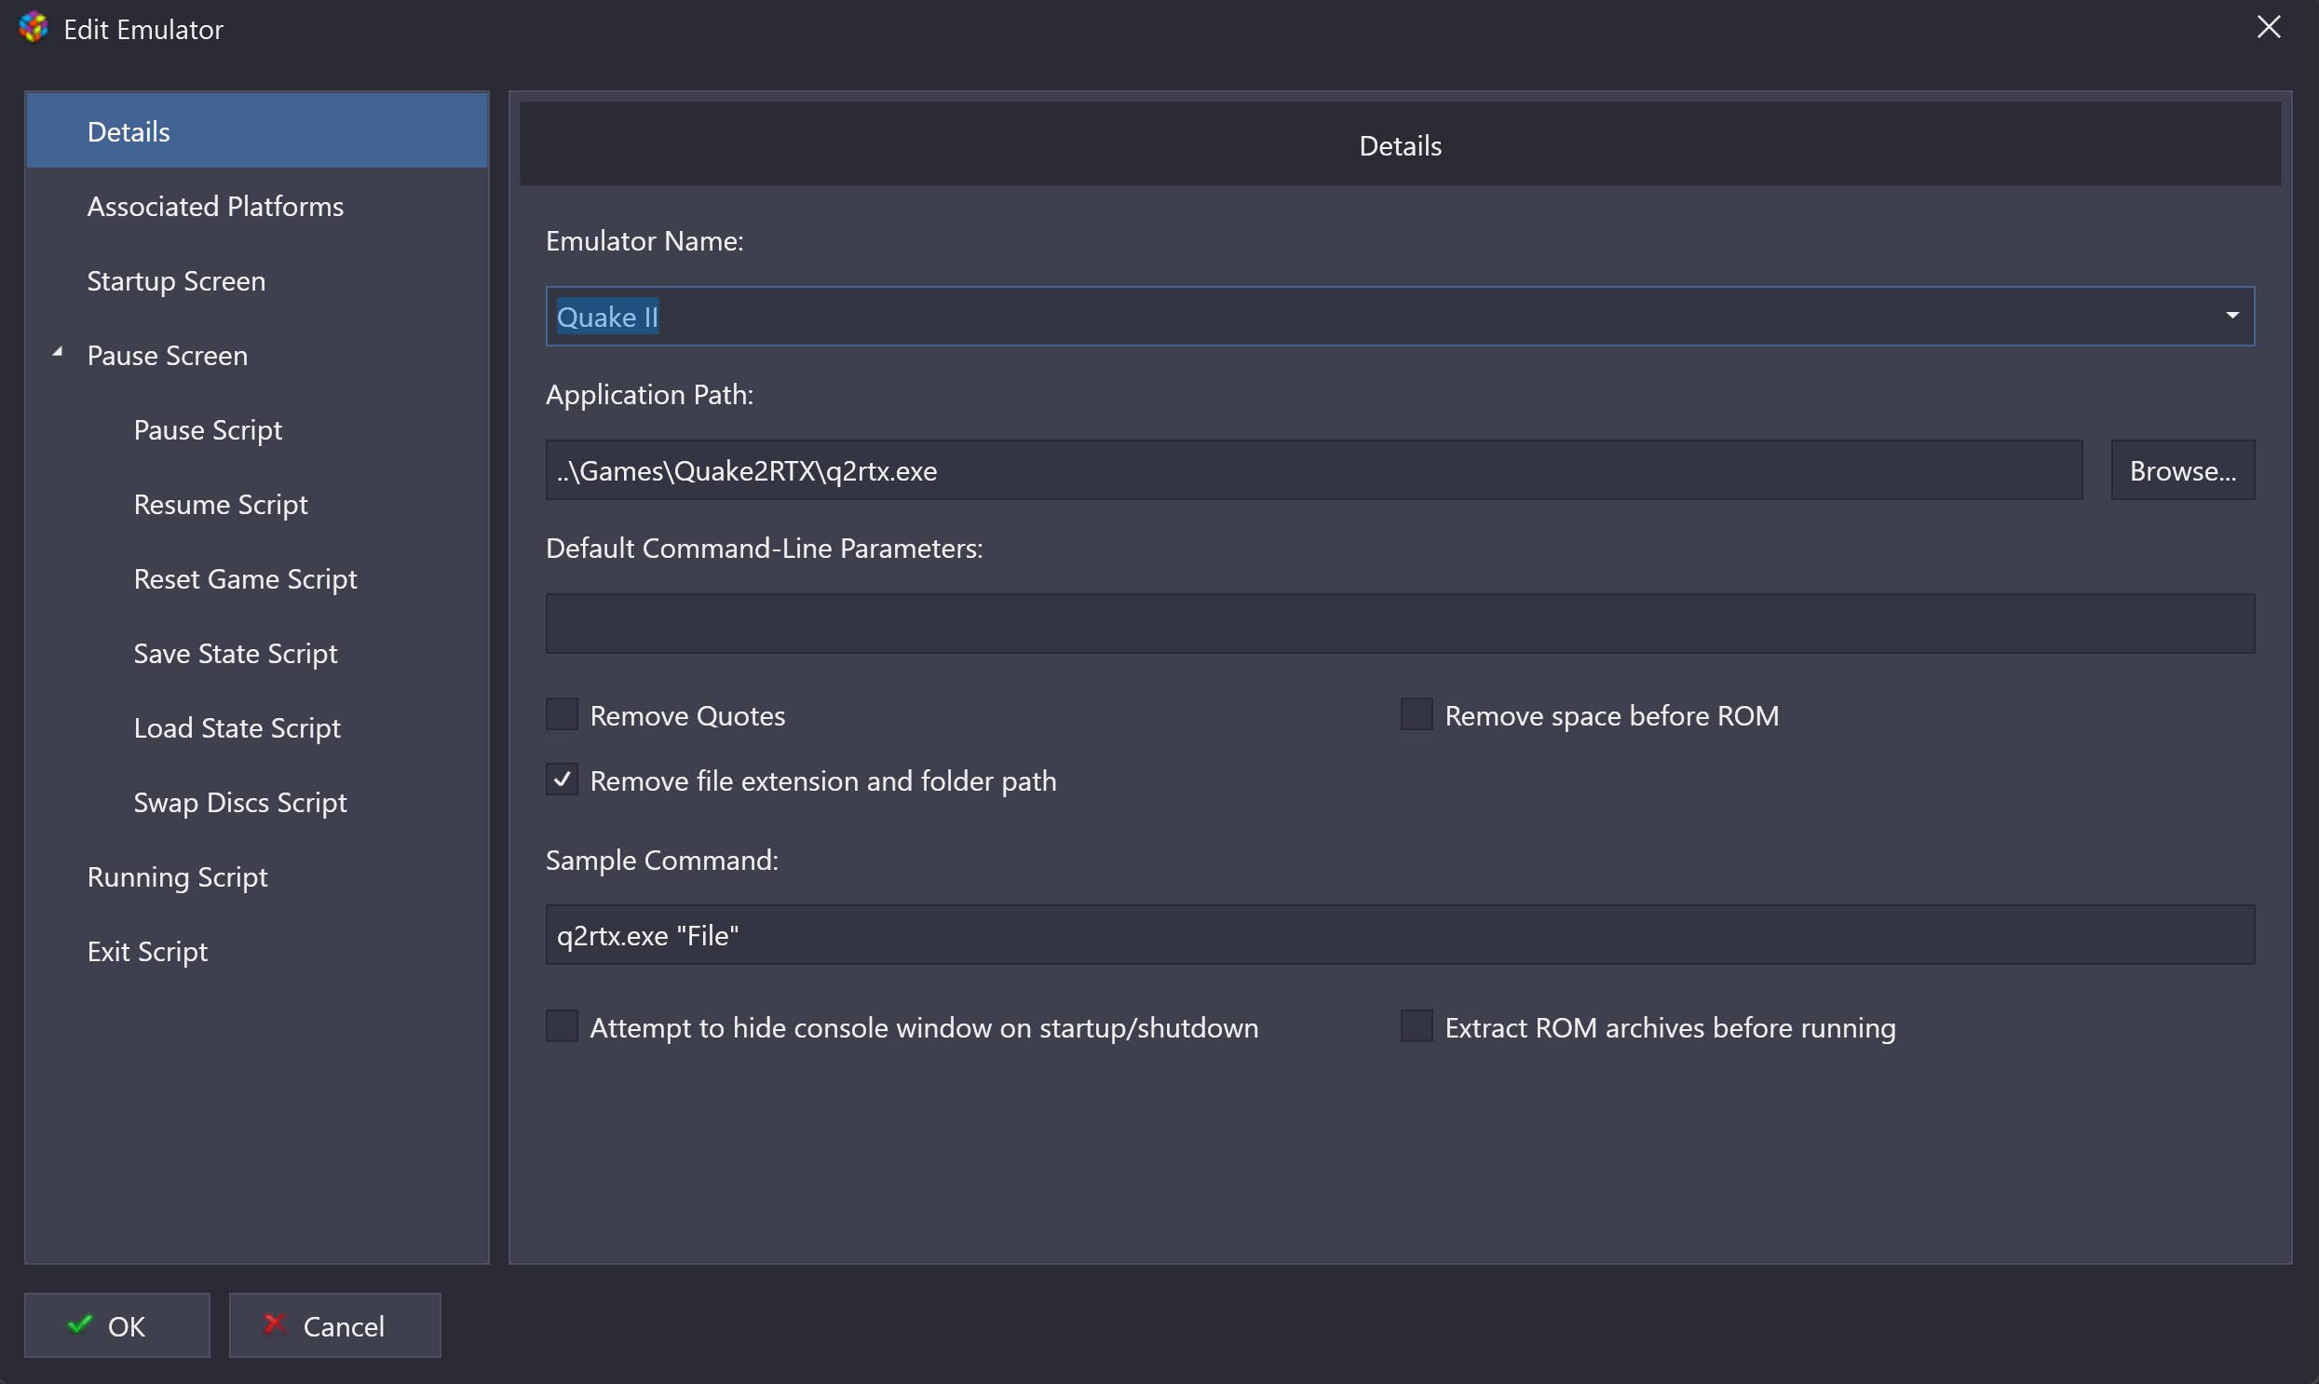Enable Attempt to hide console window option
The height and width of the screenshot is (1384, 2319).
pos(562,1026)
